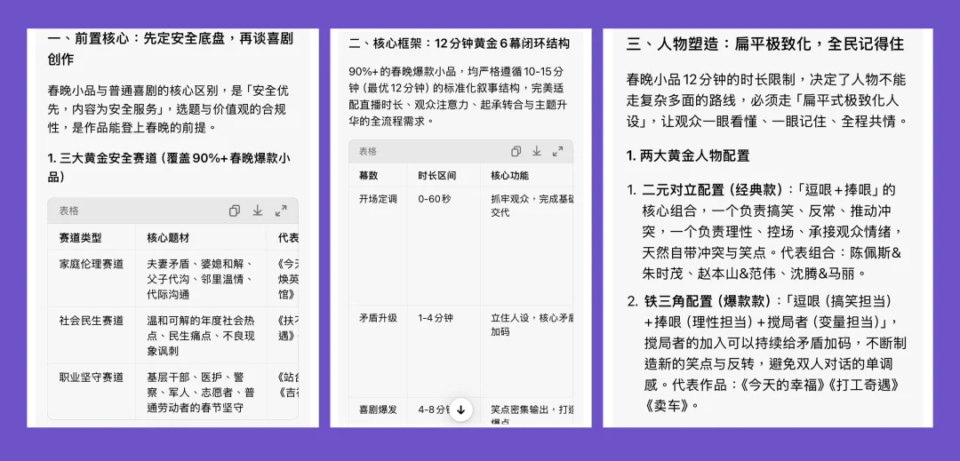Click heading 三、人物塑造:扁平极致化

coord(764,44)
